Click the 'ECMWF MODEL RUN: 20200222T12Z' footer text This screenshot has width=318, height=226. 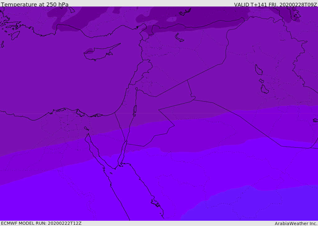41,223
